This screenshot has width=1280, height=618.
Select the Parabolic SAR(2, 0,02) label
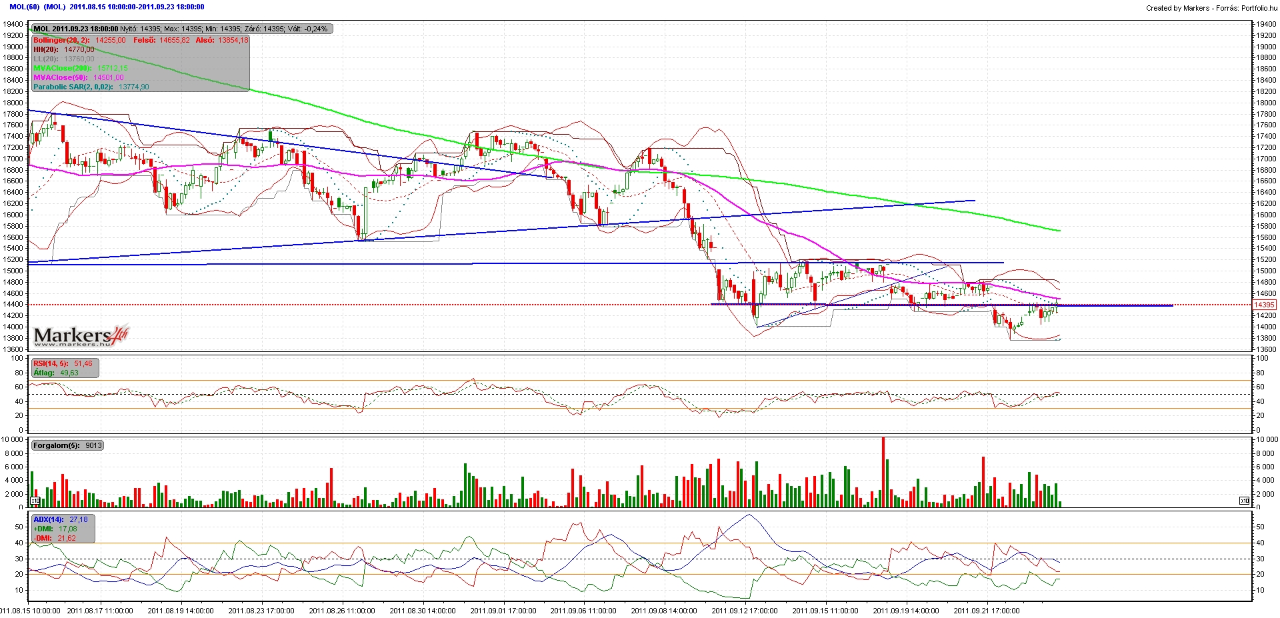(x=74, y=87)
